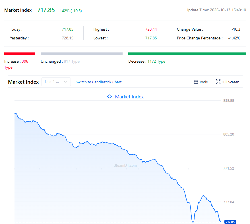The height and width of the screenshot is (224, 250).
Task: Click the Market Index chart section title
Action: click(x=23, y=82)
